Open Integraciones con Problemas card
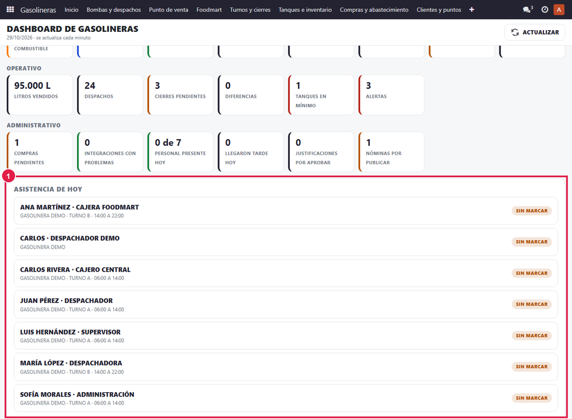 click(x=110, y=152)
